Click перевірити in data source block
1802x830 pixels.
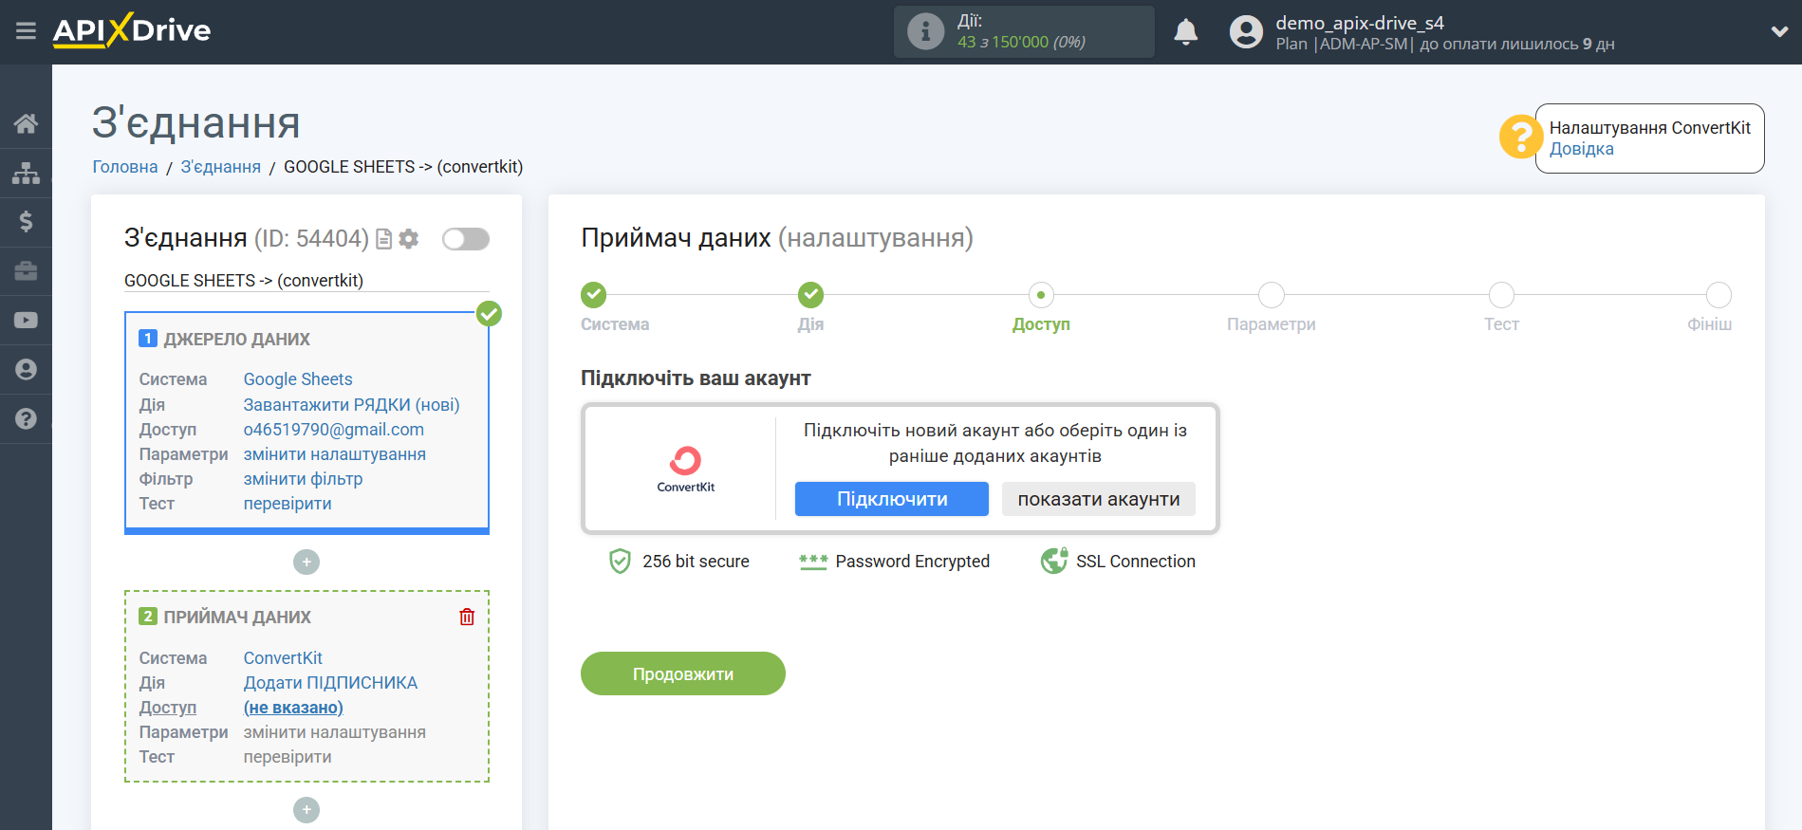point(288,504)
